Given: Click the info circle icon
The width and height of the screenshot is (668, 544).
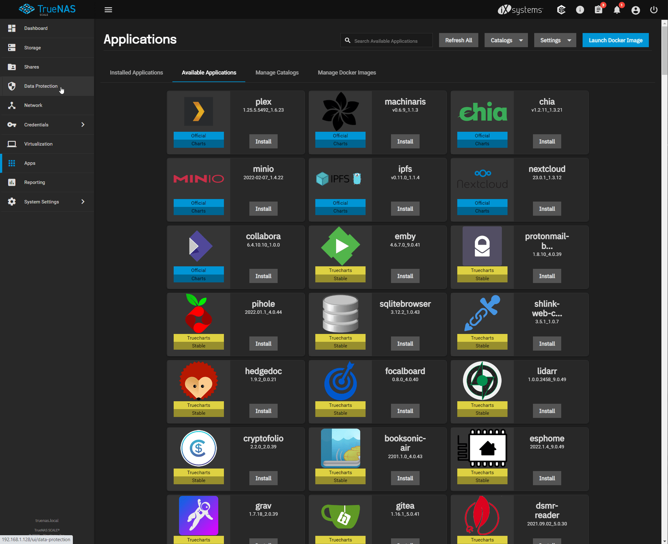Looking at the screenshot, I should pos(580,10).
